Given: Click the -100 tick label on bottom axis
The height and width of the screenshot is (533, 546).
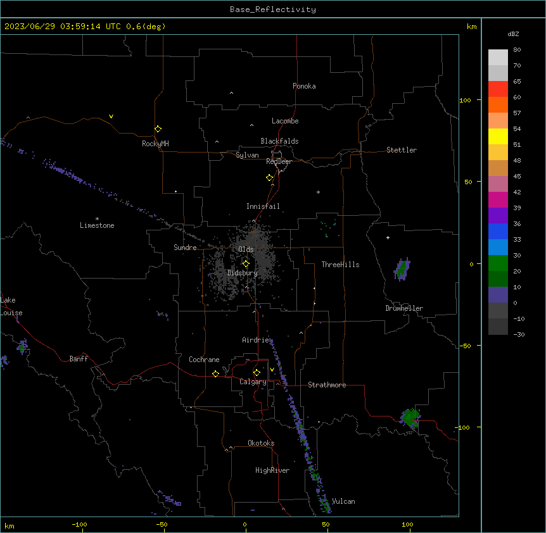Looking at the screenshot, I should pos(79,524).
